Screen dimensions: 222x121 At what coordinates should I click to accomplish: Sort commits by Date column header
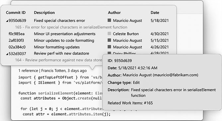coord(155,13)
